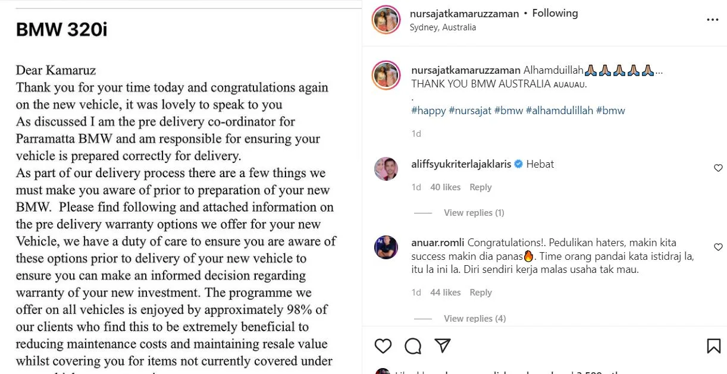Open more options three-dot menu

click(x=712, y=20)
